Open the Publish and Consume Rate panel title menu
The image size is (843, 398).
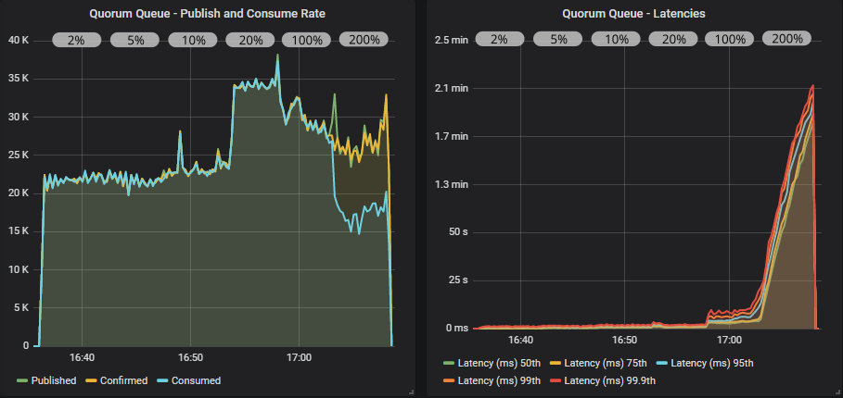(x=213, y=13)
